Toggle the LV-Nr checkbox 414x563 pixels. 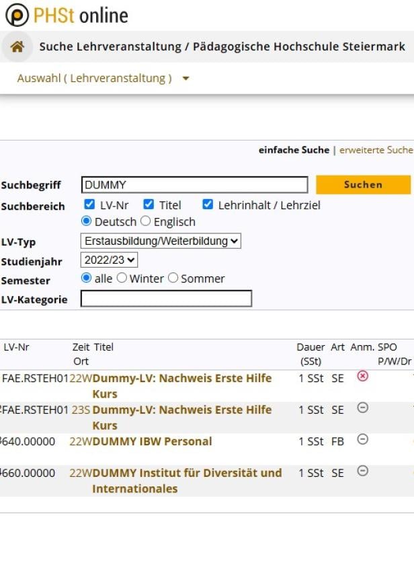tap(89, 205)
